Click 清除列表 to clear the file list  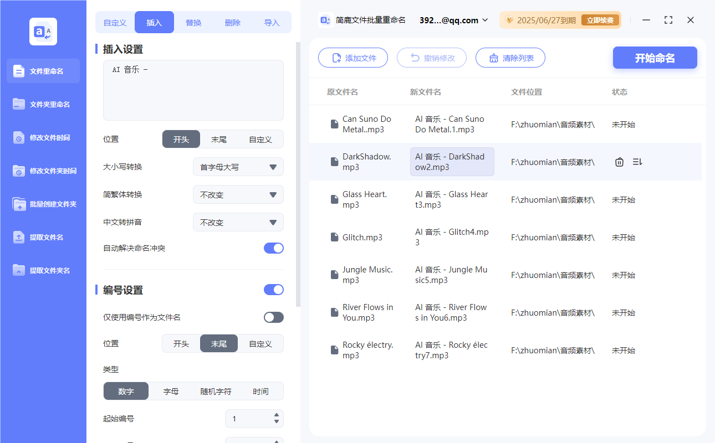tap(510, 58)
